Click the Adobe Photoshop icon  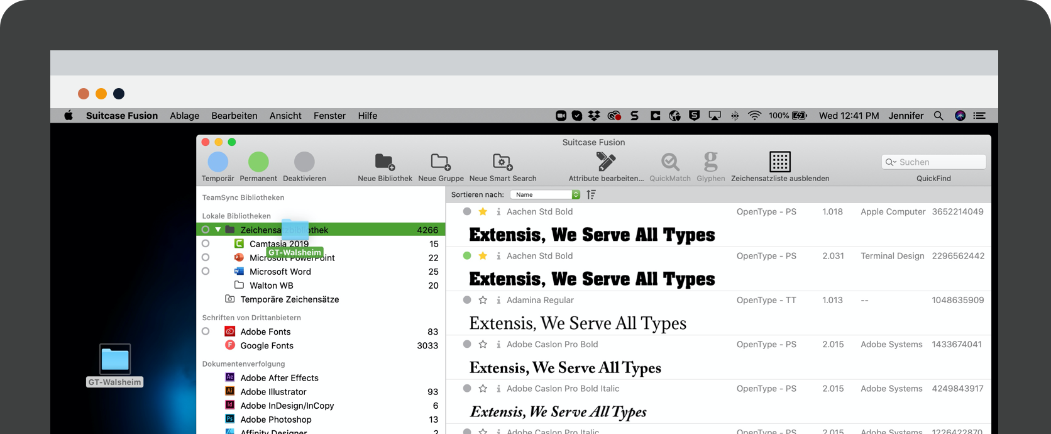pyautogui.click(x=230, y=419)
